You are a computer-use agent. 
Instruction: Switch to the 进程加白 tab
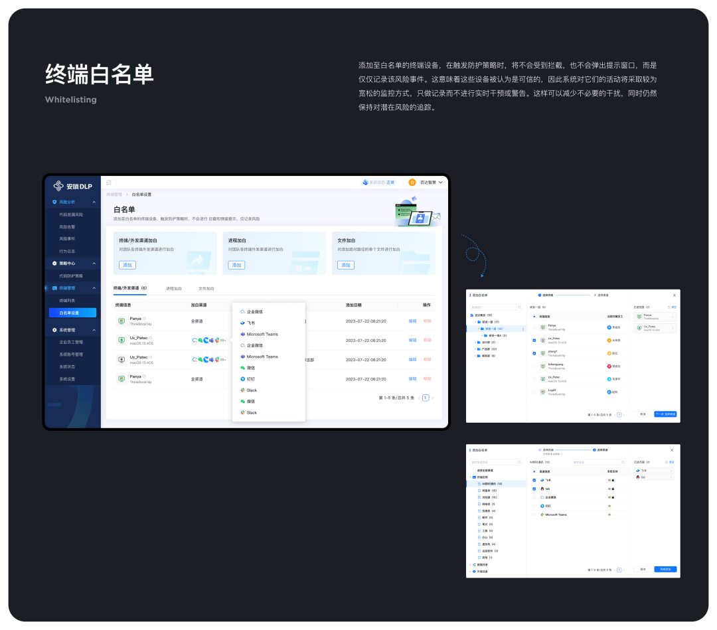coord(173,288)
